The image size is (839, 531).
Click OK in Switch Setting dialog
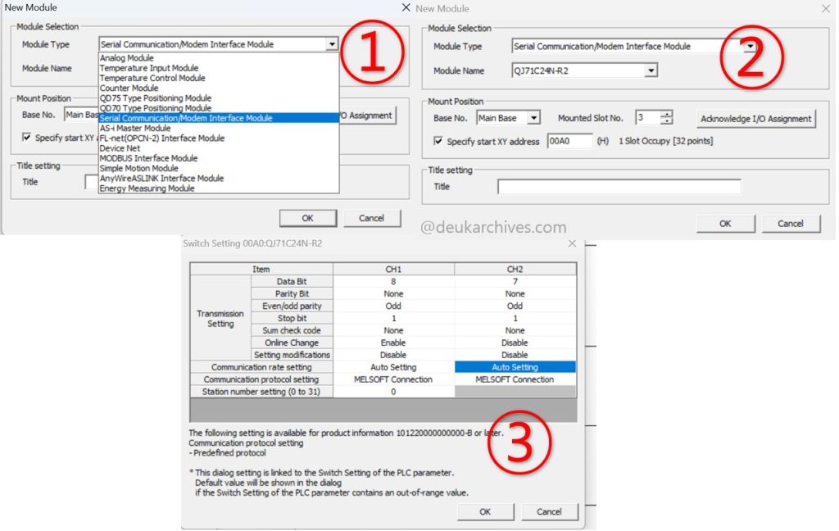click(485, 511)
